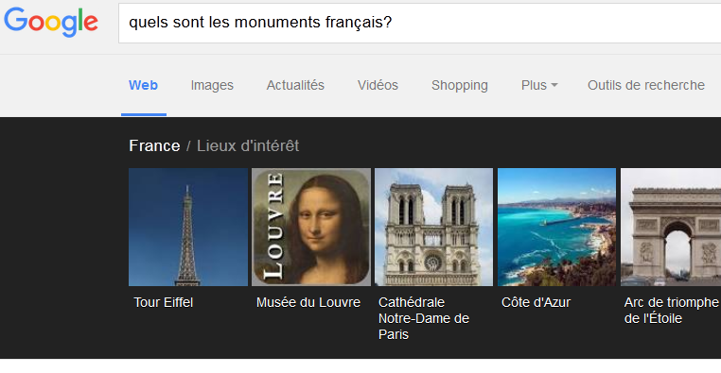Viewport: 721px width, 373px height.
Task: Select the Vidéos tab
Action: 378,85
